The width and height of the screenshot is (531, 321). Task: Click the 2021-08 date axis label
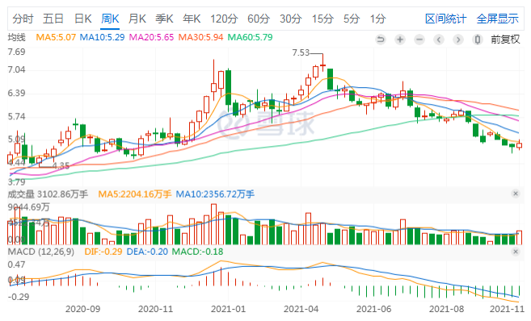(447, 309)
